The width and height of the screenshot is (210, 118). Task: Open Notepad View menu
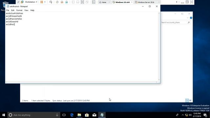26,10
